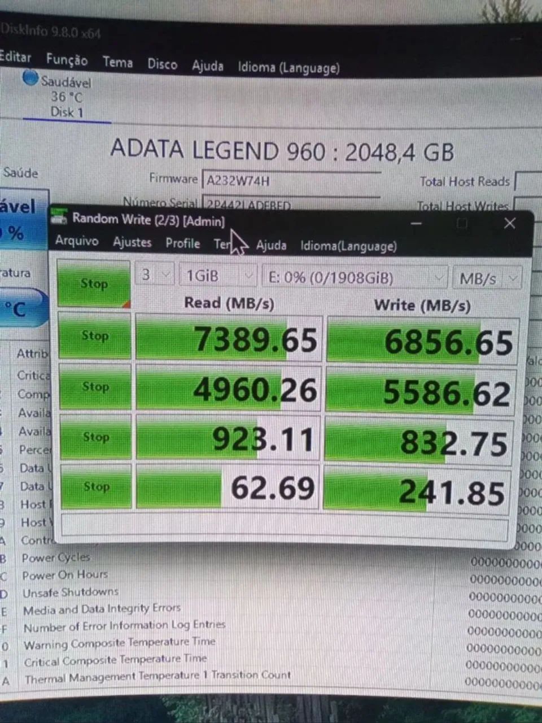Screen dimensions: 542x723
Task: Close the Random Write window
Action: [x=510, y=223]
